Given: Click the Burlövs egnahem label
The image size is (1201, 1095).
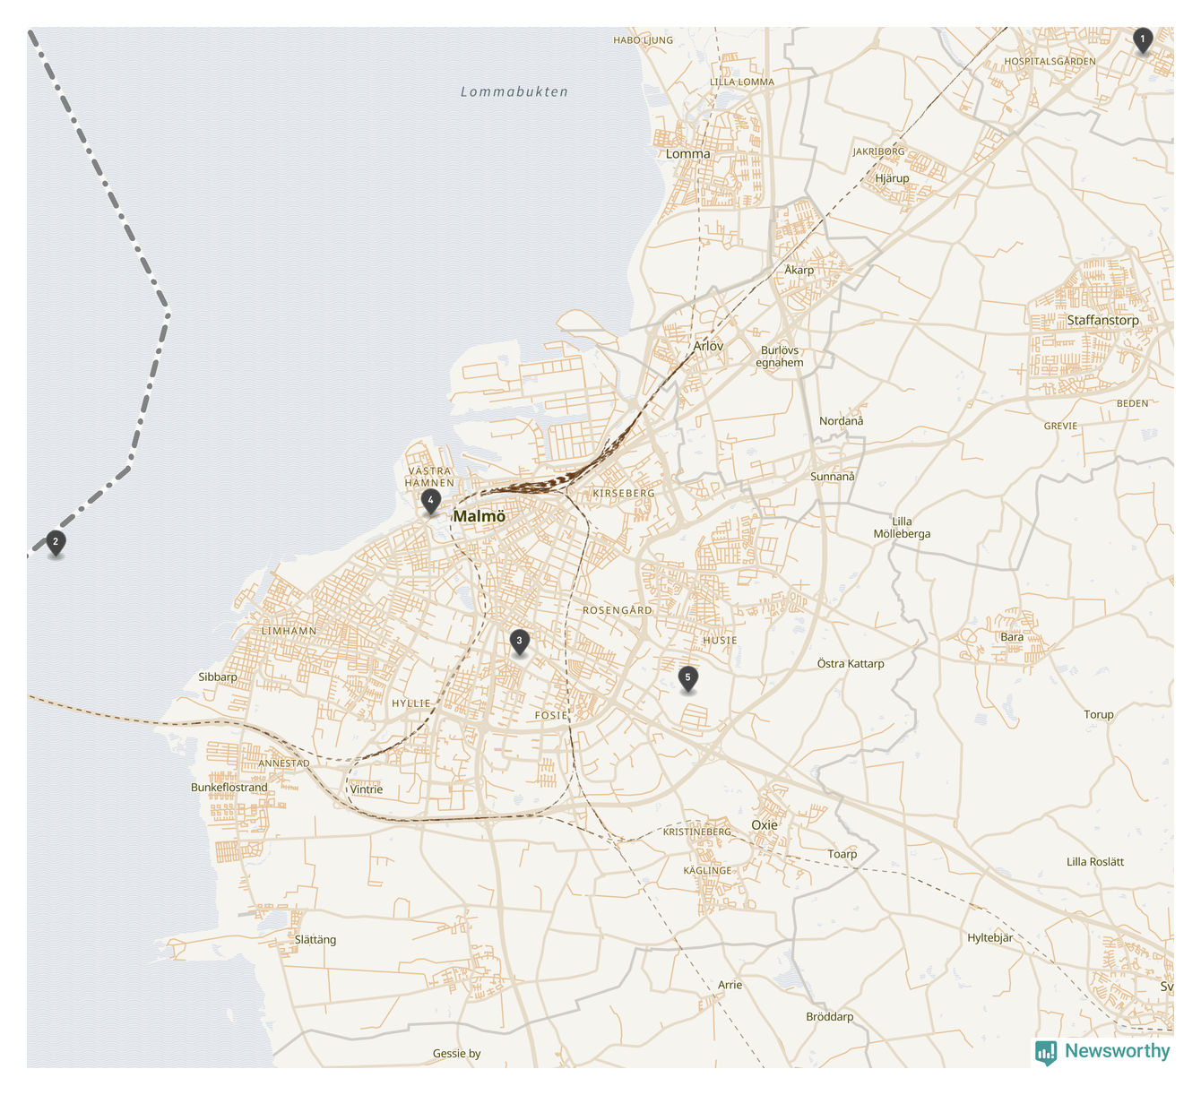Looking at the screenshot, I should pyautogui.click(x=780, y=357).
